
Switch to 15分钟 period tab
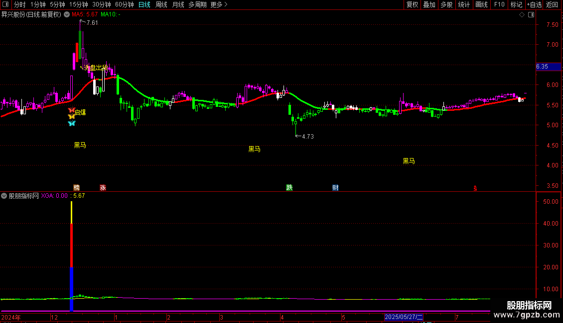click(x=79, y=4)
